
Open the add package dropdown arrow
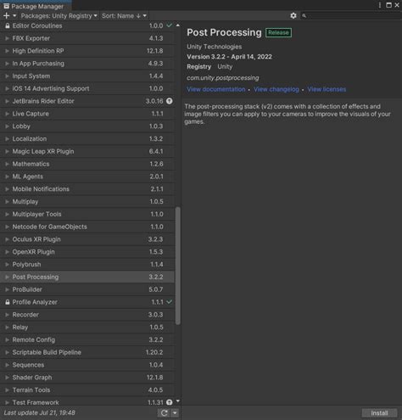(x=14, y=16)
